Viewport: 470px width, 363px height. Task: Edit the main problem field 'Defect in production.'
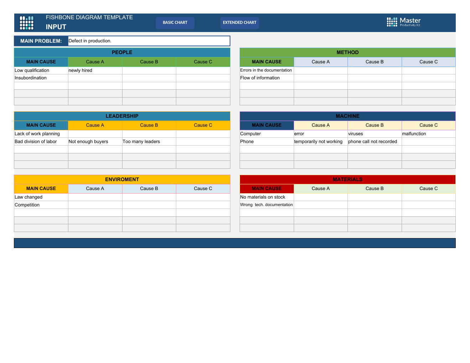coord(149,41)
